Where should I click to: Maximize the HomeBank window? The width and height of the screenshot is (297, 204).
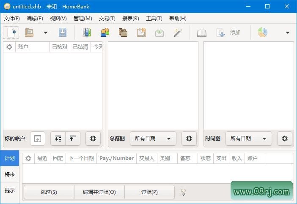(x=267, y=6)
